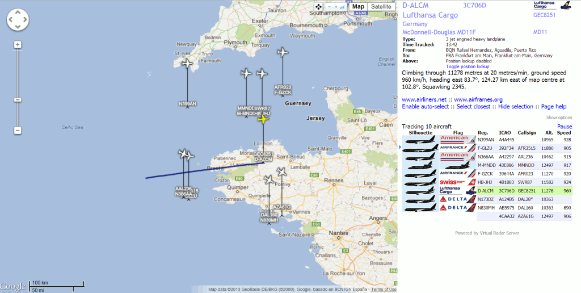This screenshot has height=293, width=581.
Task: Select registration M-MNDD in list
Action: 486,165
